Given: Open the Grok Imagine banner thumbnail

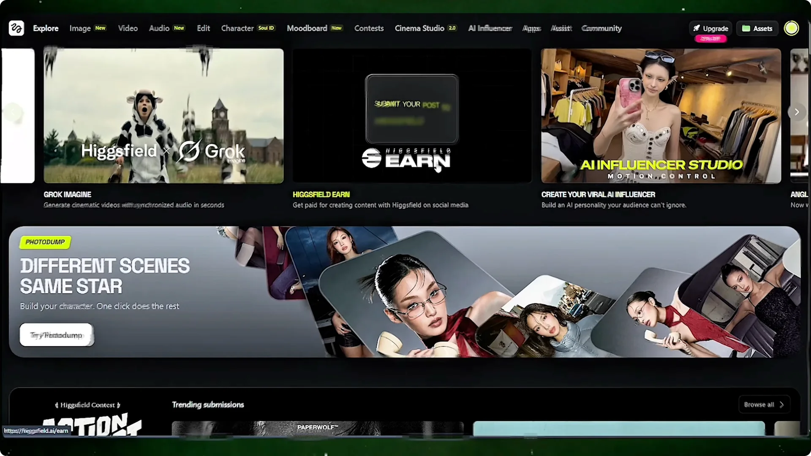Looking at the screenshot, I should tap(163, 116).
